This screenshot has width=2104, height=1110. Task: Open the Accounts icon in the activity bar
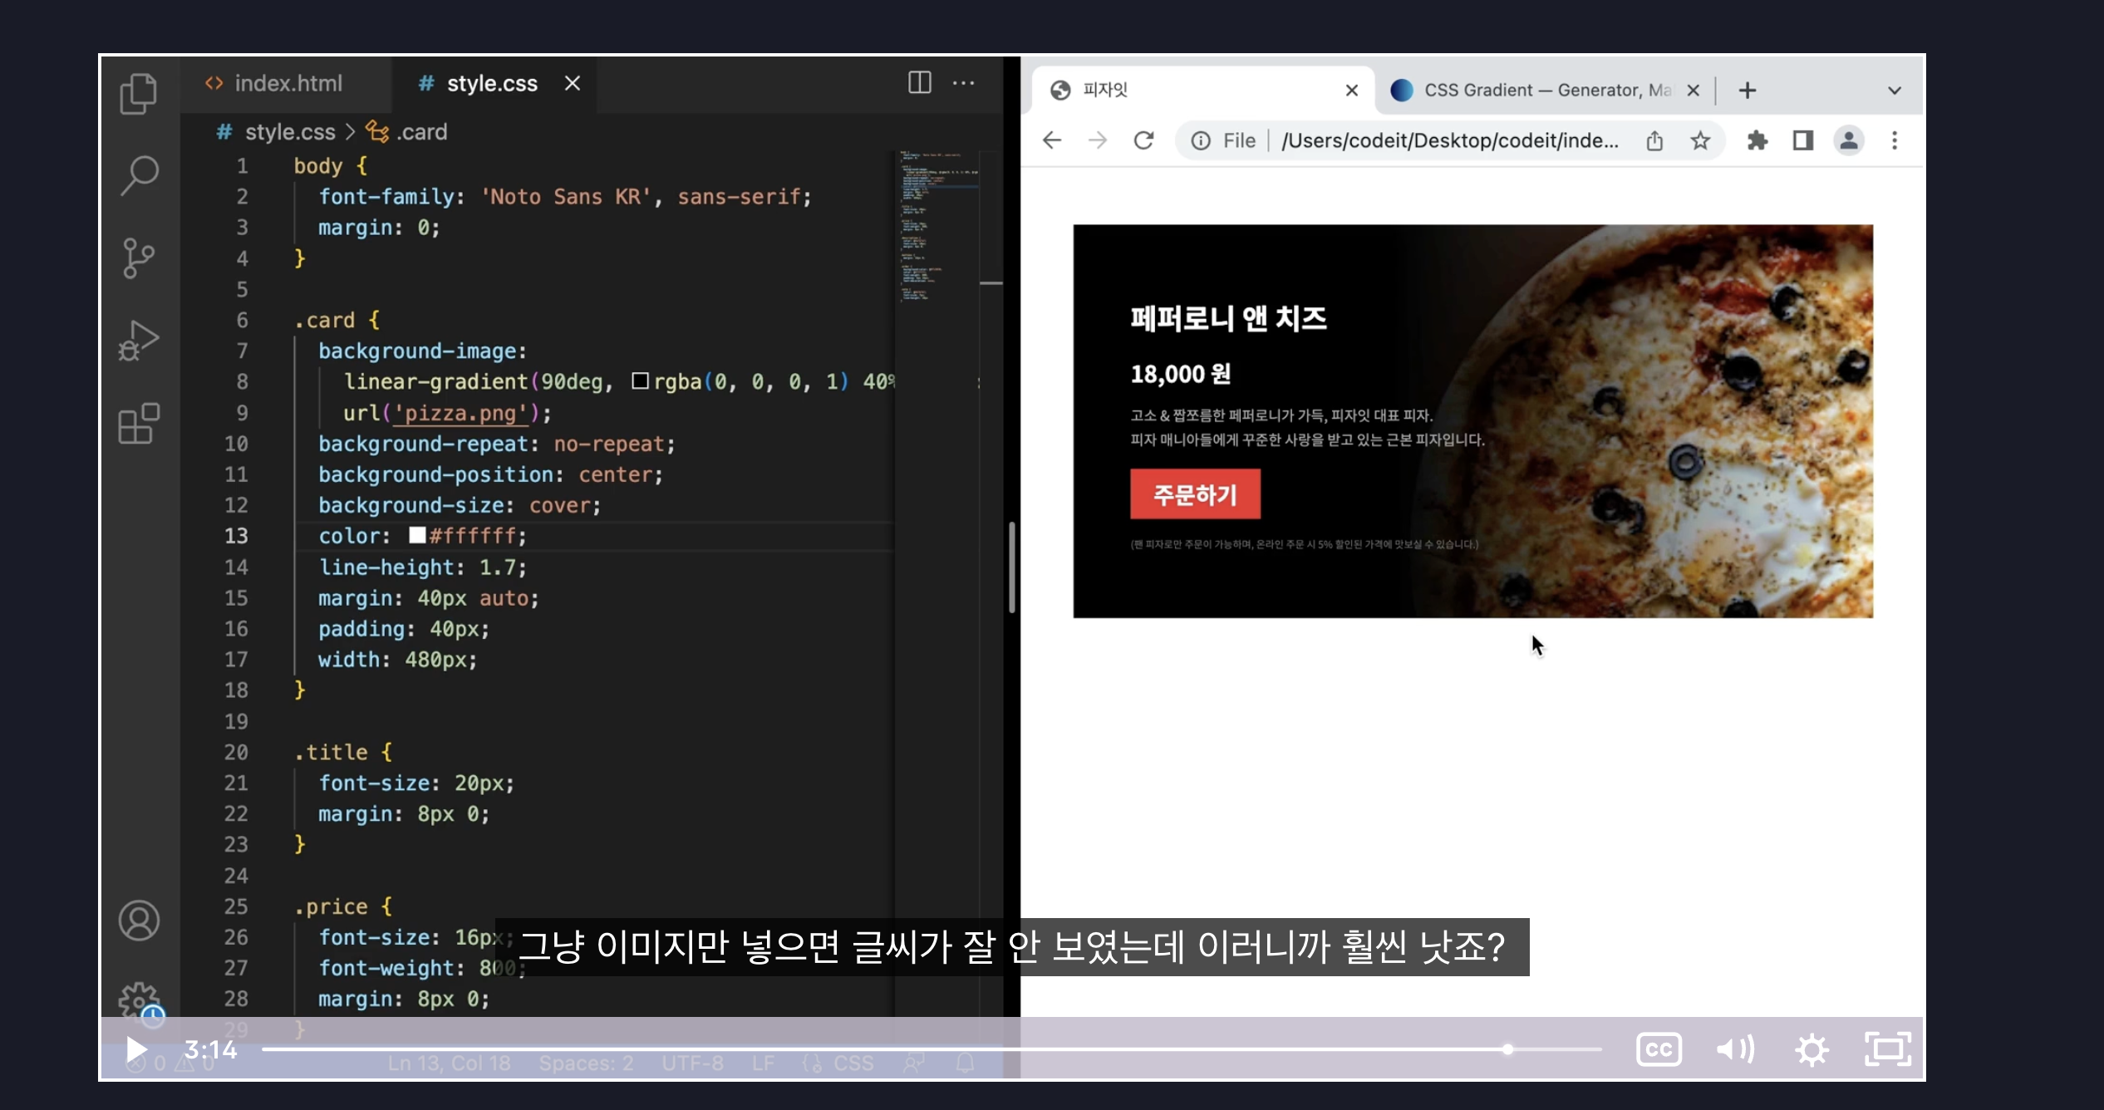[x=139, y=921]
